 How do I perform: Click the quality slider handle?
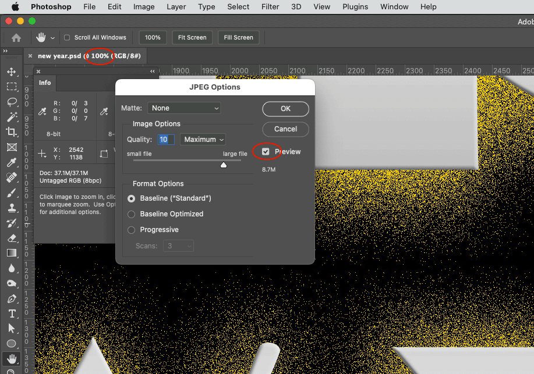click(x=224, y=165)
